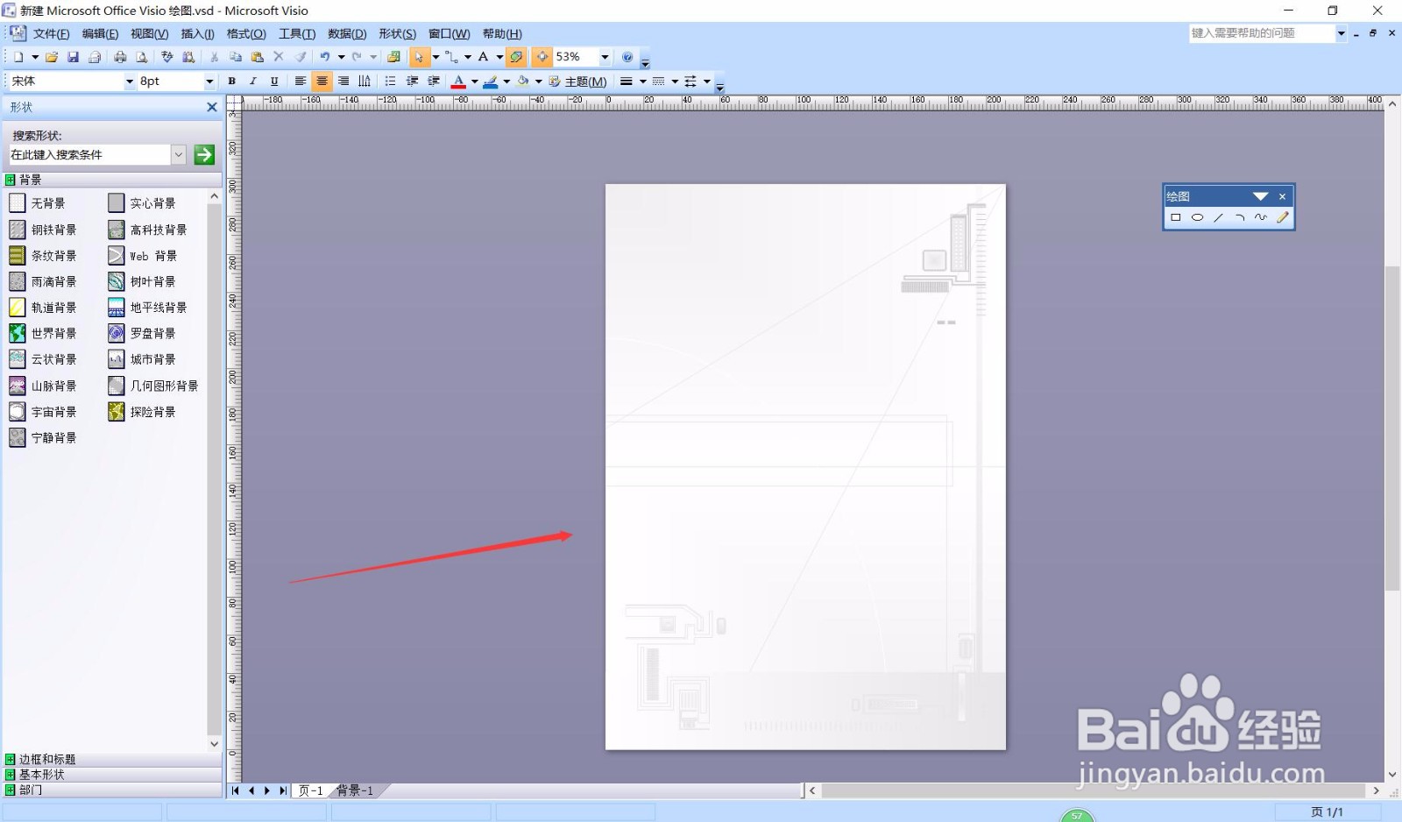Select the Line tool in the Drawing toolbar
The image size is (1402, 822).
[x=1218, y=217]
